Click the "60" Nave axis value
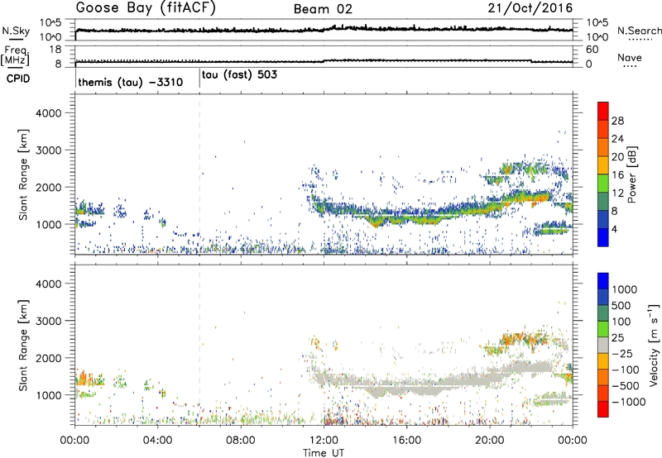This screenshot has height=458, width=662. (592, 50)
